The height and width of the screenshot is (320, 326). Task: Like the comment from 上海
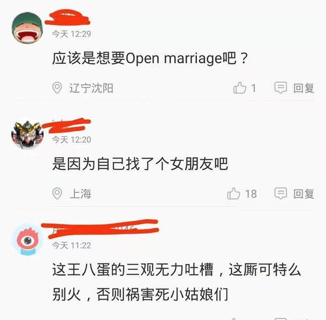pyautogui.click(x=233, y=194)
